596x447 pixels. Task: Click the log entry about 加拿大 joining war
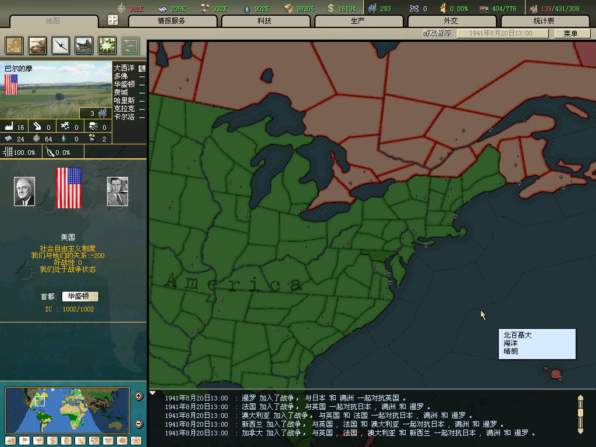[350, 433]
